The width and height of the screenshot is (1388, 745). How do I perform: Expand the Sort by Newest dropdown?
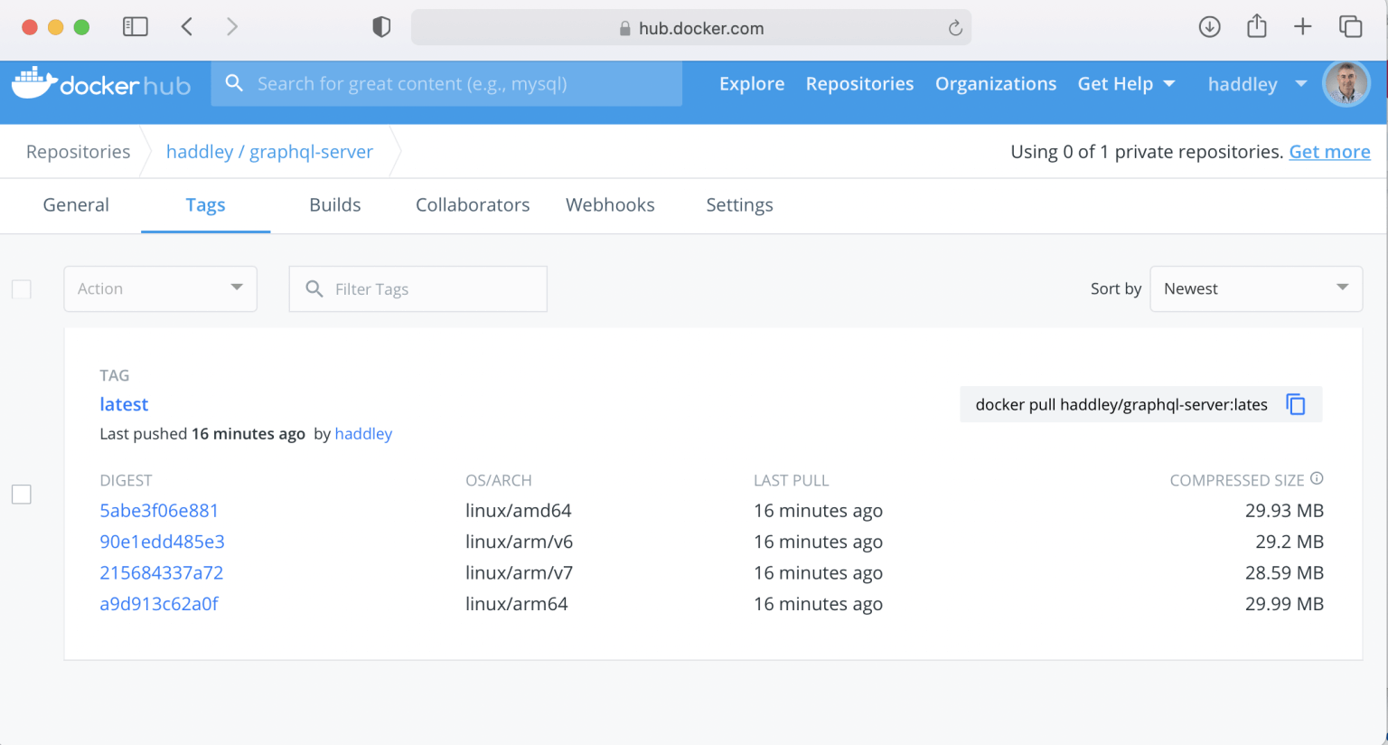1255,288
